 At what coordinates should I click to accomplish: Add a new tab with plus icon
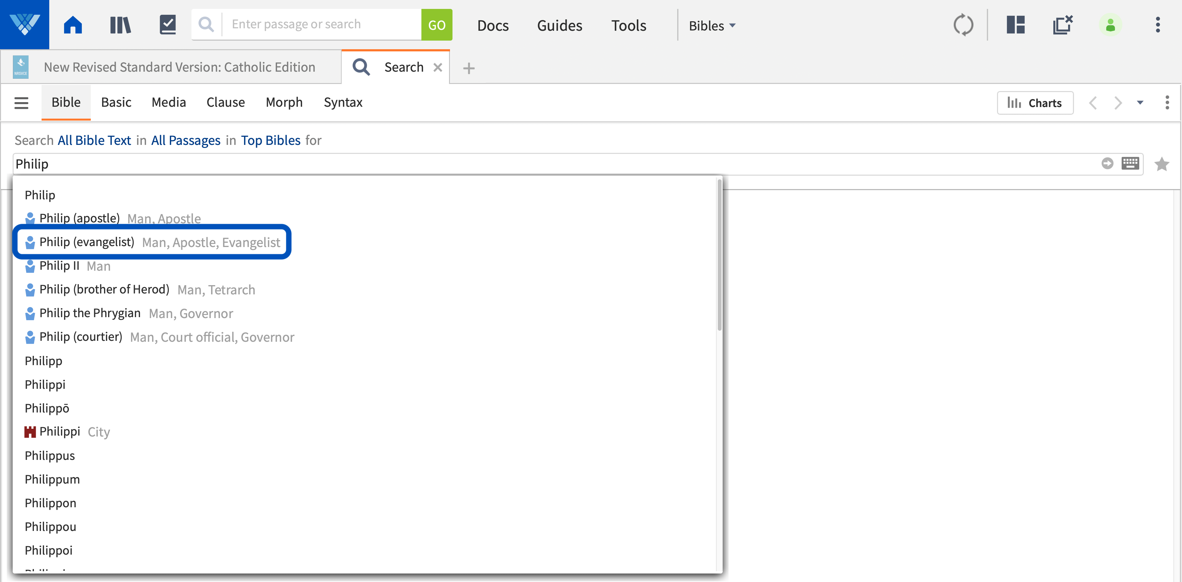pos(468,68)
